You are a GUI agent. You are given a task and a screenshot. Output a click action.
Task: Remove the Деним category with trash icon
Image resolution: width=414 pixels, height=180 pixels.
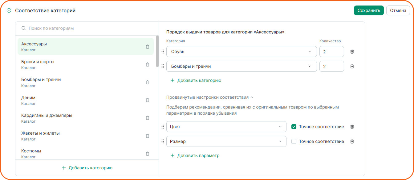tap(147, 100)
